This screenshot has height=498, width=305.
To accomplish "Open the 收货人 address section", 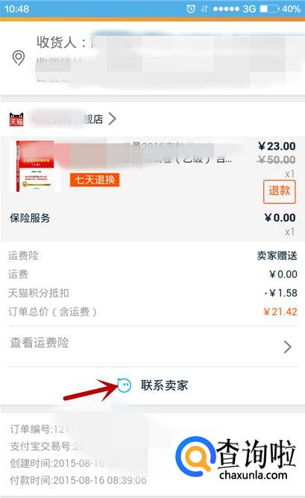I will point(152,59).
